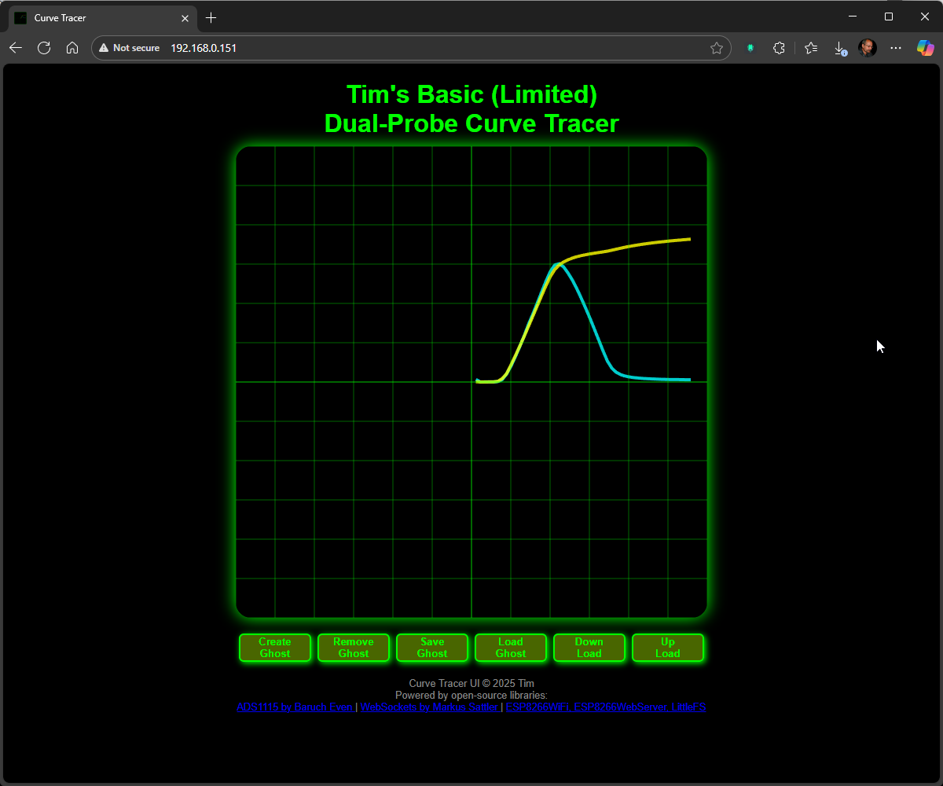Image resolution: width=943 pixels, height=786 pixels.
Task: Click the Powered by open-source libraries text
Action: [x=472, y=695]
